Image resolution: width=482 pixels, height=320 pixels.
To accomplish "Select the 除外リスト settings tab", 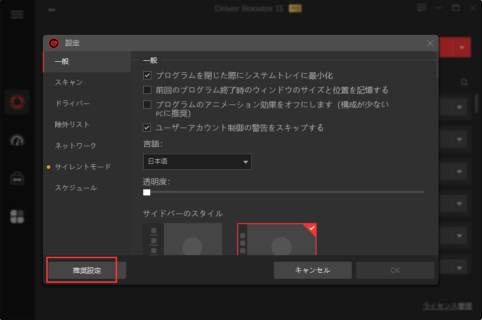I will coord(87,125).
